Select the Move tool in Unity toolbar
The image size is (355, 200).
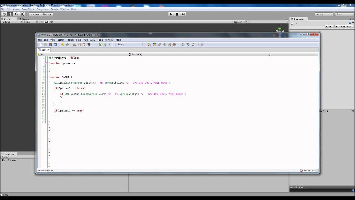pos(10,14)
